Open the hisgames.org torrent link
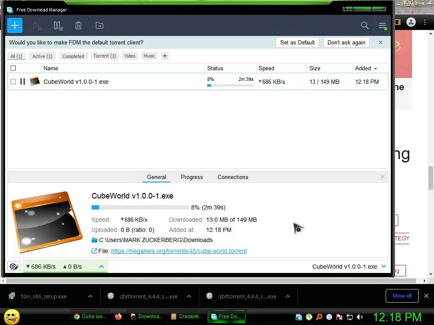 pyautogui.click(x=179, y=251)
